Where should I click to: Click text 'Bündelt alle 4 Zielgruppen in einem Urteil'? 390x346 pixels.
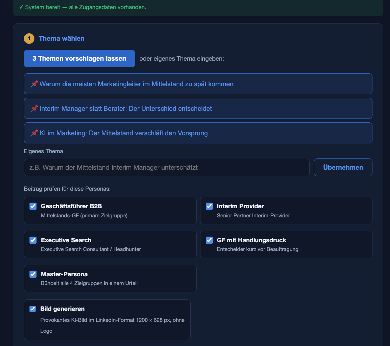pos(89,283)
